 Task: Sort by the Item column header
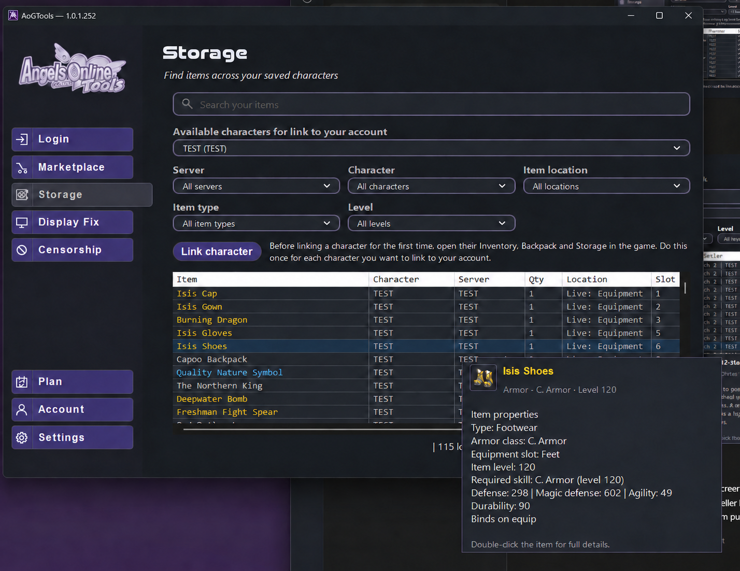[x=271, y=279]
